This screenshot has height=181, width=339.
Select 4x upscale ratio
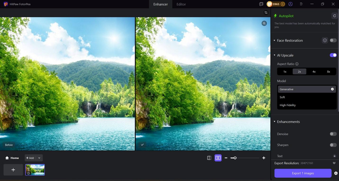(x=314, y=72)
